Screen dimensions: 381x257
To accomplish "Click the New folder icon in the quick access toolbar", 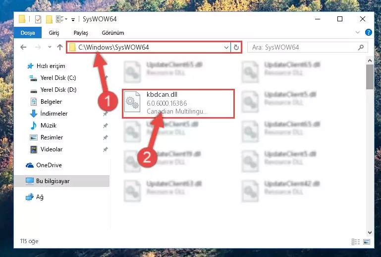I will point(49,19).
